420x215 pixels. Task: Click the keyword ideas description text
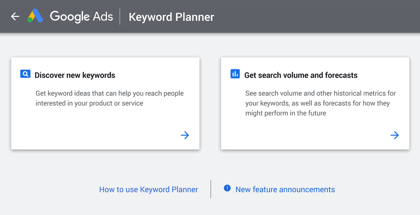[x=109, y=98]
